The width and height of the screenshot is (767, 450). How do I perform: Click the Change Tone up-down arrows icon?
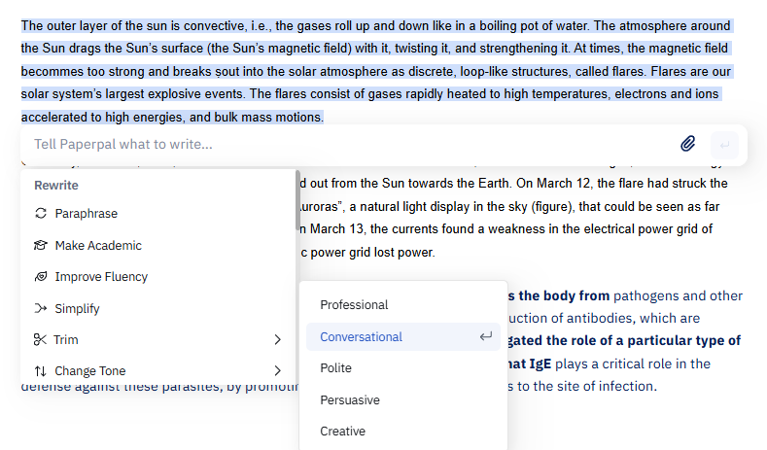41,371
